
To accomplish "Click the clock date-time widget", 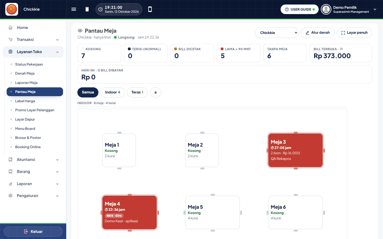I will (119, 9).
